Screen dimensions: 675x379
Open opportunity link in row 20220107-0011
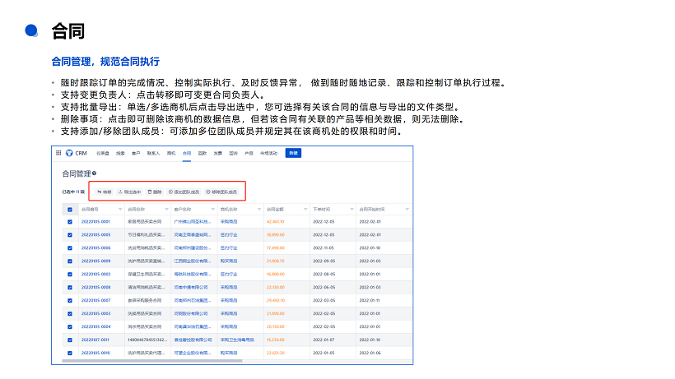tap(237, 340)
